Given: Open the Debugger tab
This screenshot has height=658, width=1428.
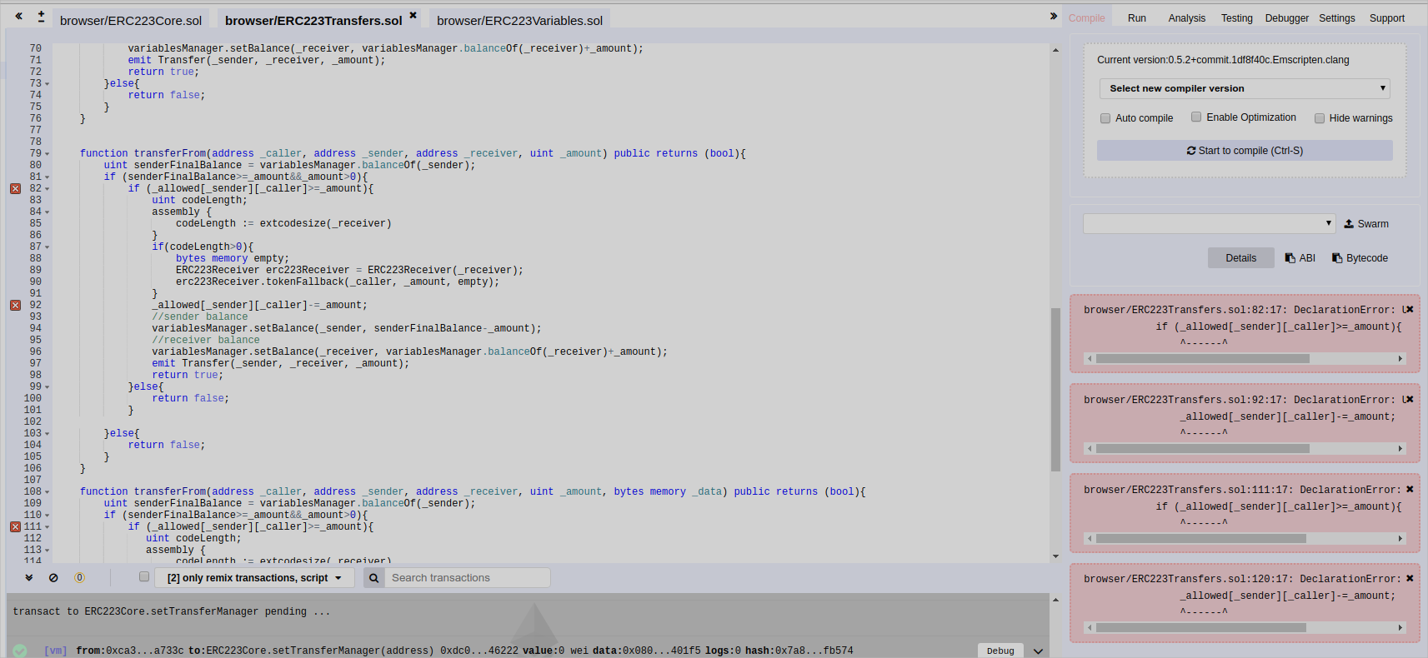Looking at the screenshot, I should (1286, 18).
